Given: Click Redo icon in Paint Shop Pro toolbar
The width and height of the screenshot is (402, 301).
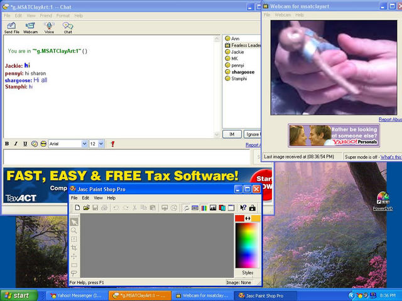Looking at the screenshot, I should tap(126, 208).
